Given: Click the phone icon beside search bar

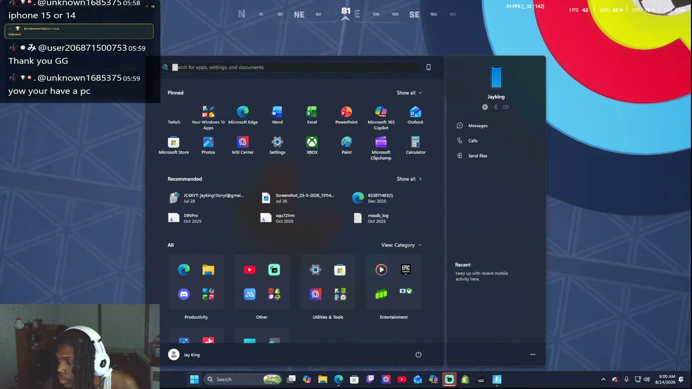Looking at the screenshot, I should click(x=429, y=67).
